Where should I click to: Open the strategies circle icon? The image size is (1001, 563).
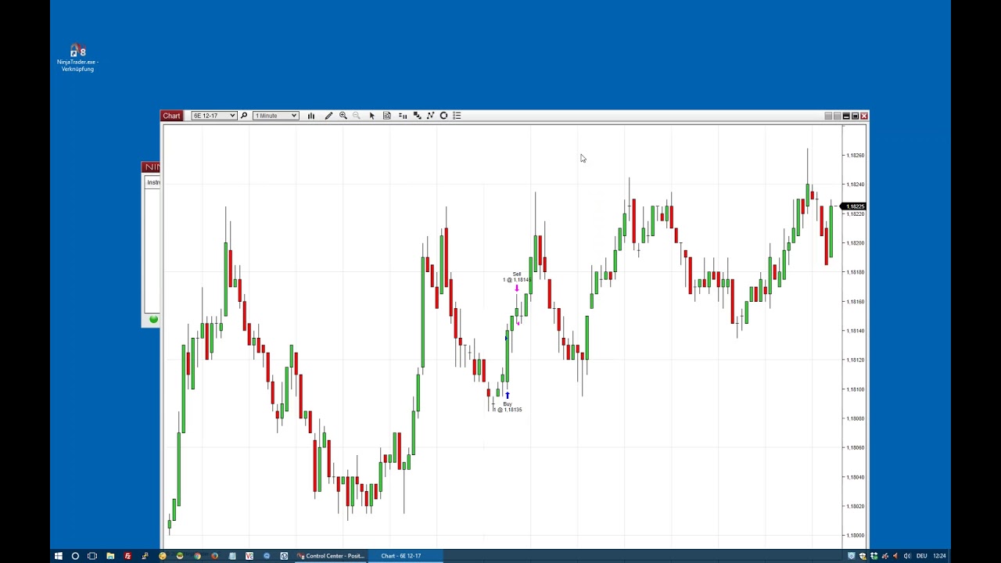click(443, 116)
